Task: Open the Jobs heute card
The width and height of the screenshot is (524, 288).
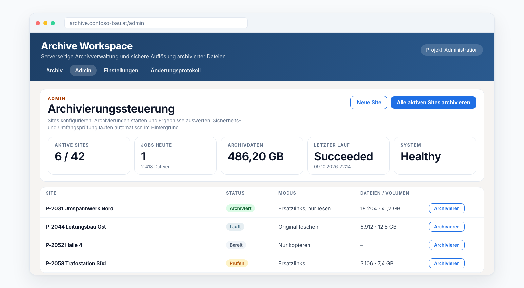Action: [x=176, y=156]
